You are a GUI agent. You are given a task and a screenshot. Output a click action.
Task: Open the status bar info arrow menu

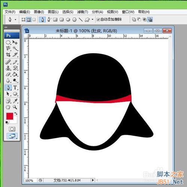tap(93, 180)
